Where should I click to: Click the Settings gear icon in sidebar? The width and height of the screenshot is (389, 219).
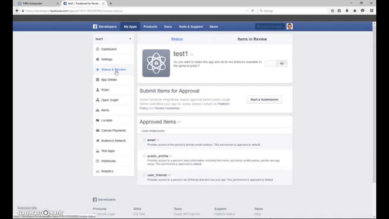point(98,59)
